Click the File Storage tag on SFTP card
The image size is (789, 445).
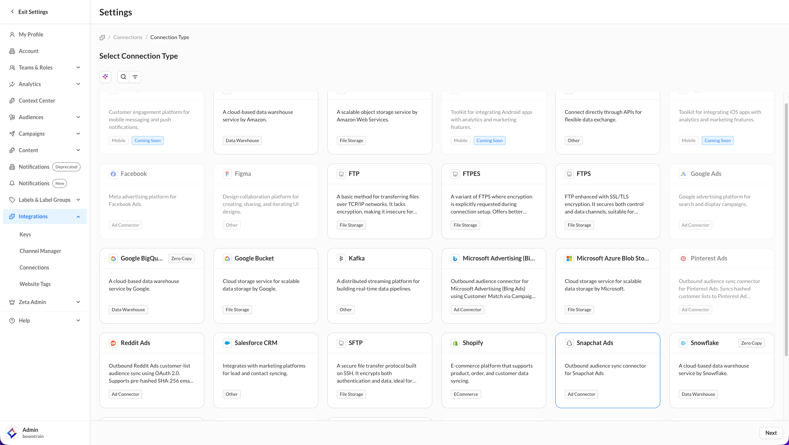tap(351, 394)
